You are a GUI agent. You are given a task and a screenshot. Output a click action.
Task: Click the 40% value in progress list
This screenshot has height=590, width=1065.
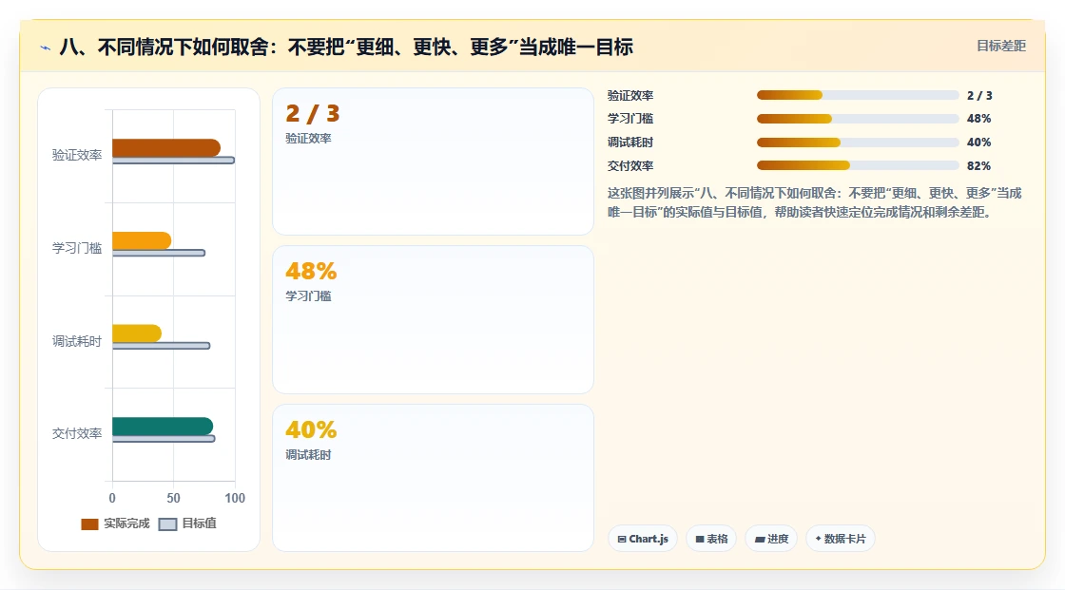[x=978, y=143]
